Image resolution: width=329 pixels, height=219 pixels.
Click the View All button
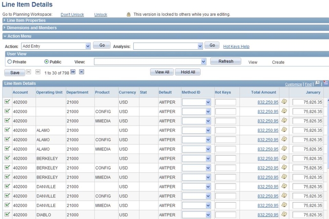(162, 72)
